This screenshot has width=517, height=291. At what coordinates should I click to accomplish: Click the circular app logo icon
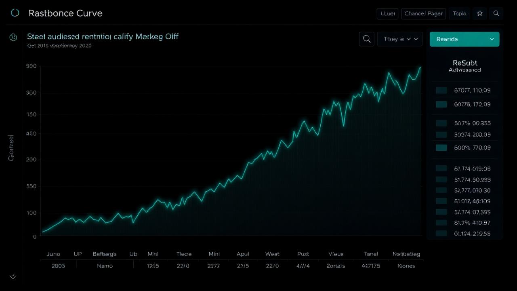coord(15,13)
